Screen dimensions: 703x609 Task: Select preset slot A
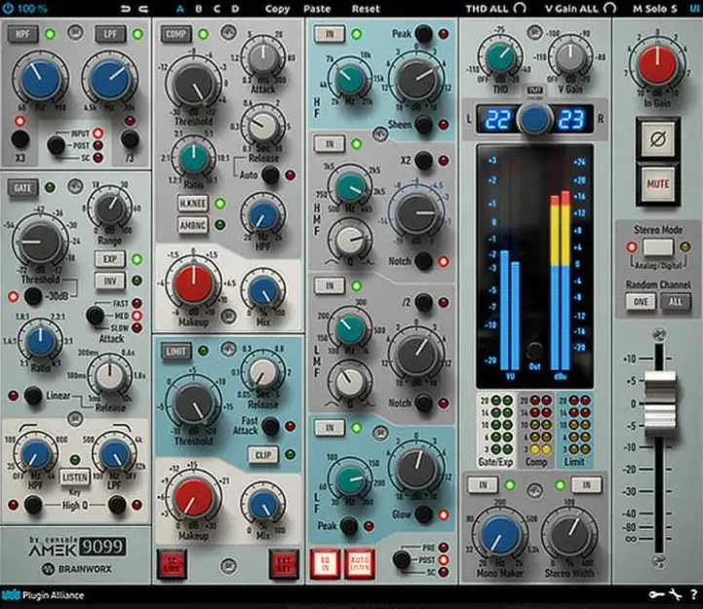180,9
